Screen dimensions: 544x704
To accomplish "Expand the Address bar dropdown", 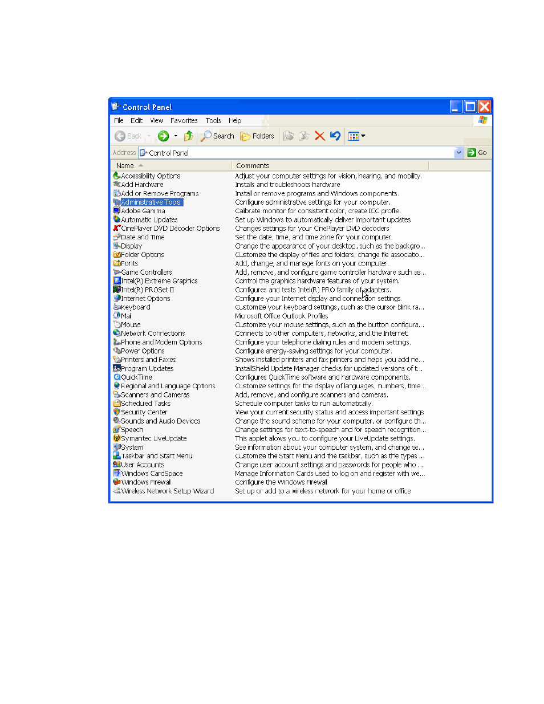I will coord(459,152).
